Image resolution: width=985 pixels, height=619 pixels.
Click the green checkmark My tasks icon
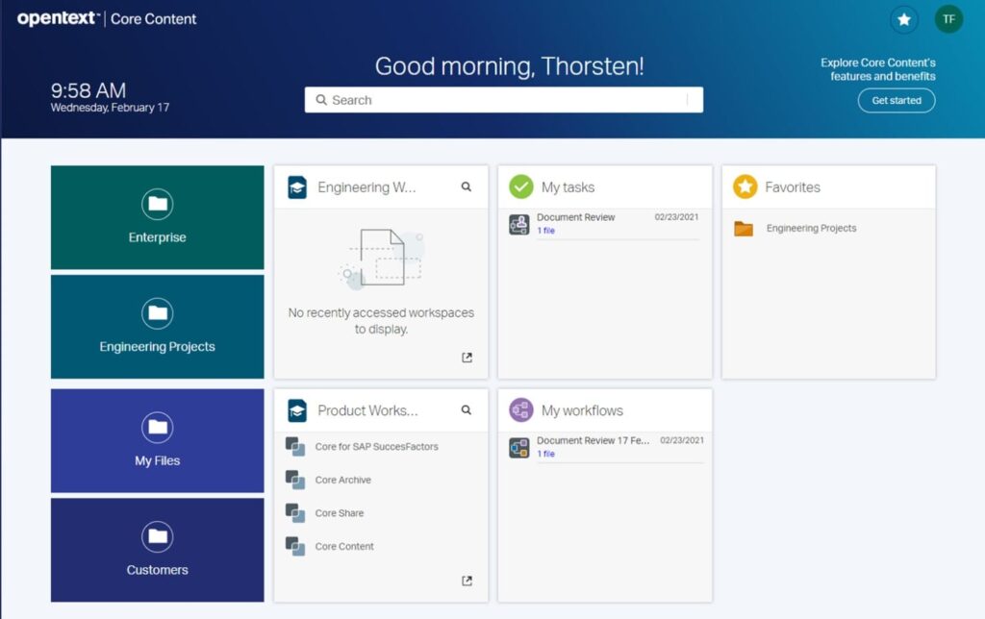(x=520, y=186)
